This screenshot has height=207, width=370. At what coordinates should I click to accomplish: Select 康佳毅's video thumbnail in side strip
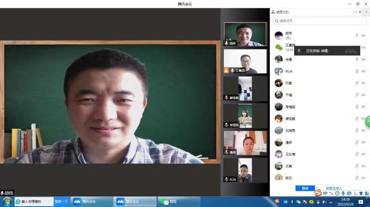pyautogui.click(x=245, y=89)
